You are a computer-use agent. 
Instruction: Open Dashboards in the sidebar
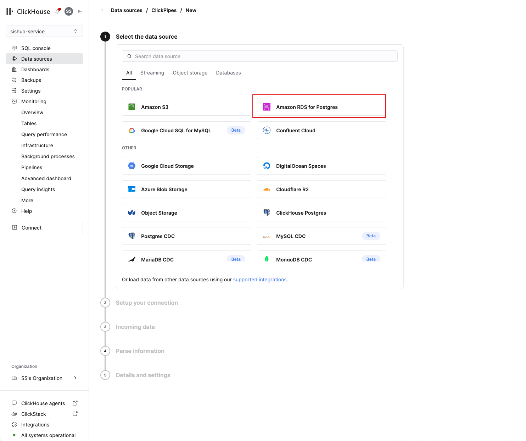pos(44,69)
